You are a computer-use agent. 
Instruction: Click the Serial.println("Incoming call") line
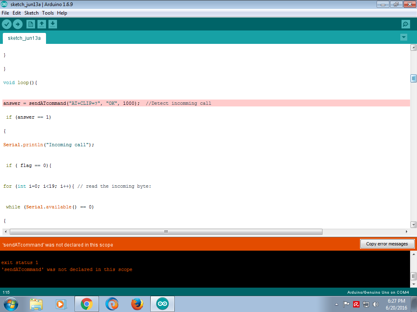[x=49, y=145]
